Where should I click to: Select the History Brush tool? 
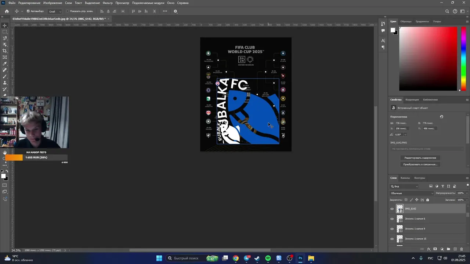pyautogui.click(x=5, y=89)
